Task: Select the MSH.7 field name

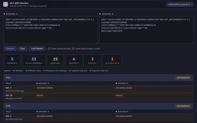Action: click(x=8, y=88)
